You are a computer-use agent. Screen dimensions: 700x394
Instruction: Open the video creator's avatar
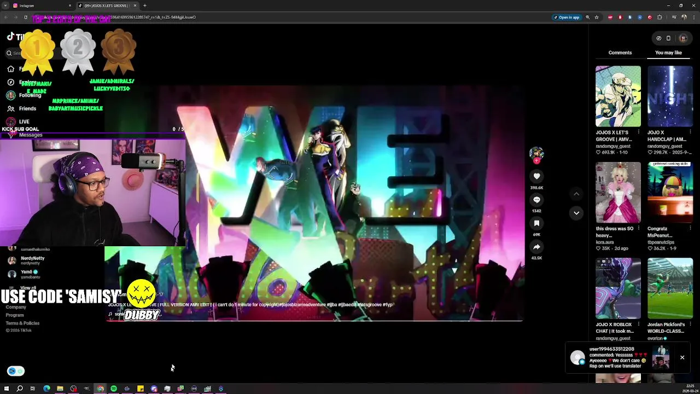tap(536, 153)
